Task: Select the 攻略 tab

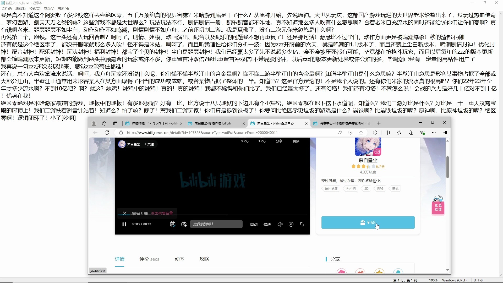Action: click(x=204, y=259)
